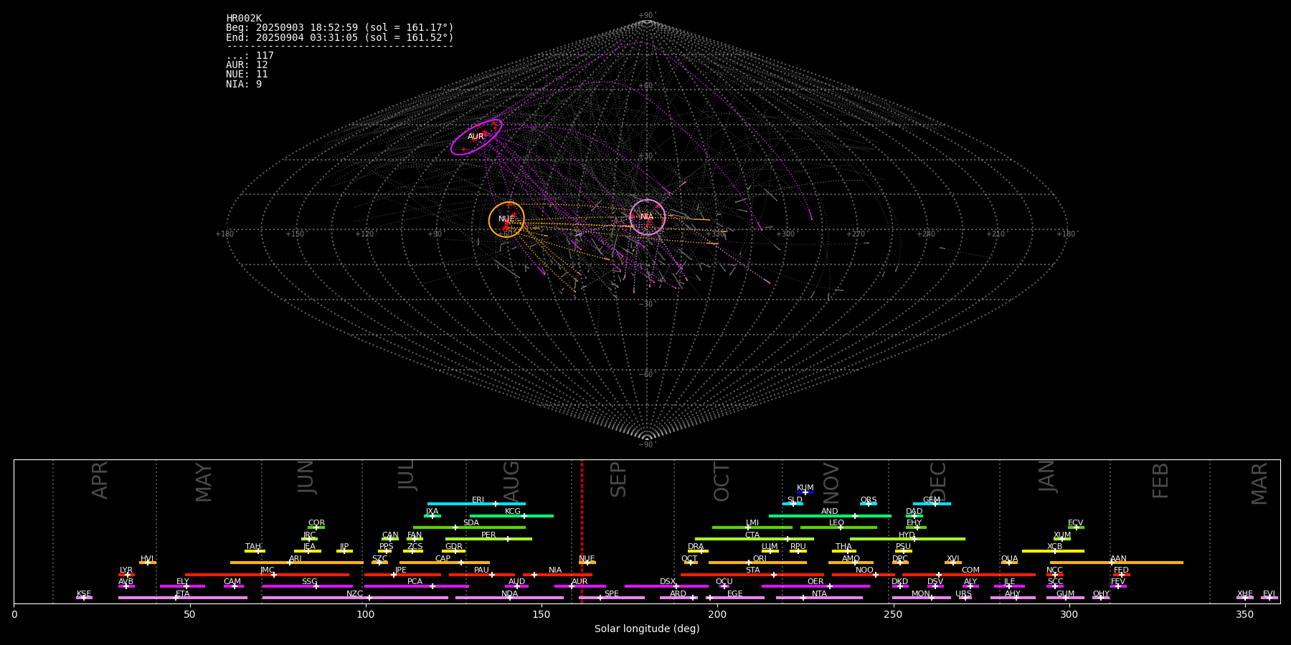Click the STA red shower bar
This screenshot has width=1291, height=645.
752,575
